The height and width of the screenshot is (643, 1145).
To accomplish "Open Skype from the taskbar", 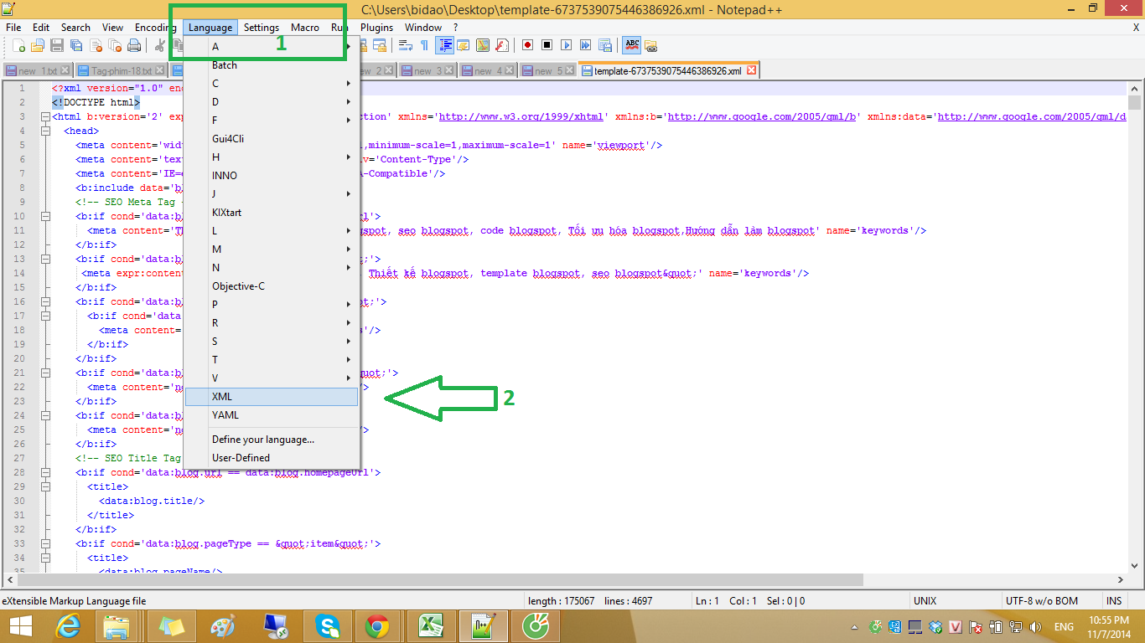I will (x=328, y=625).
